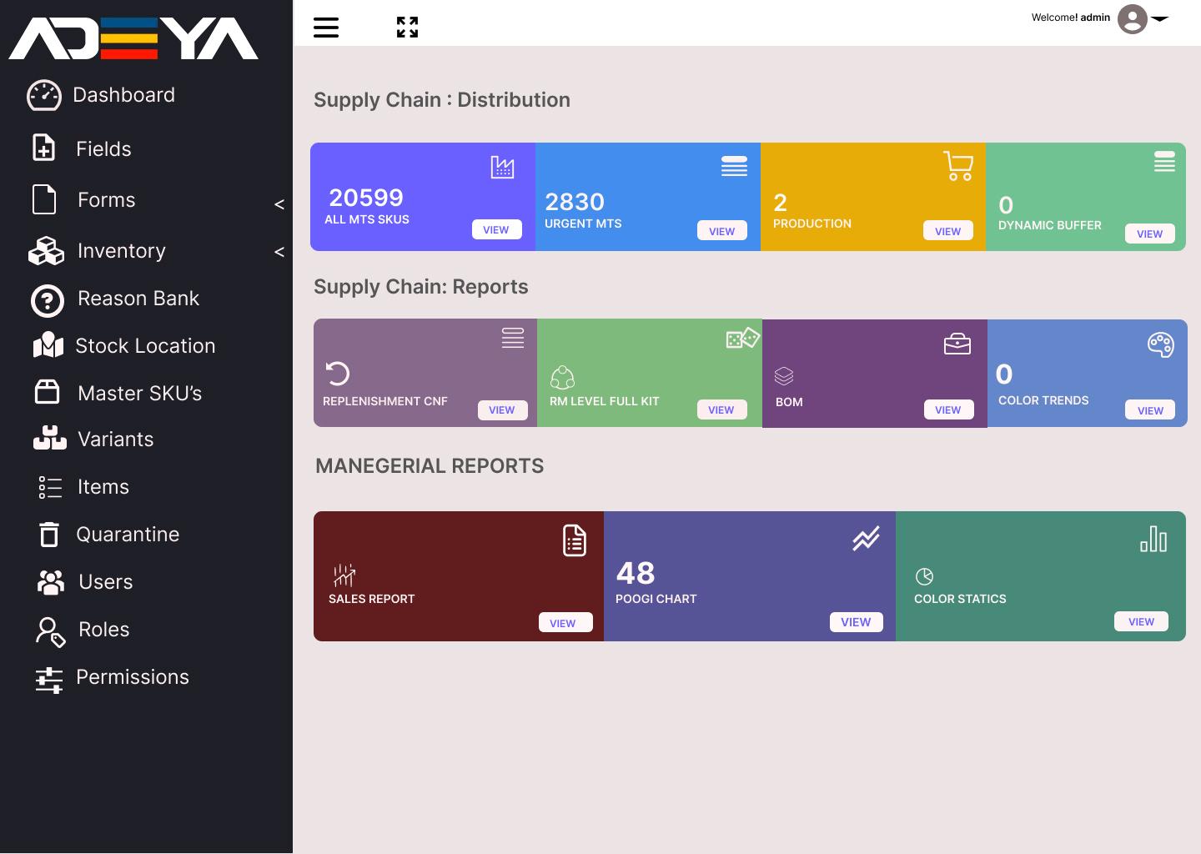Click the trend line icon on Poogi Chart card
This screenshot has width=1201, height=854.
click(866, 539)
